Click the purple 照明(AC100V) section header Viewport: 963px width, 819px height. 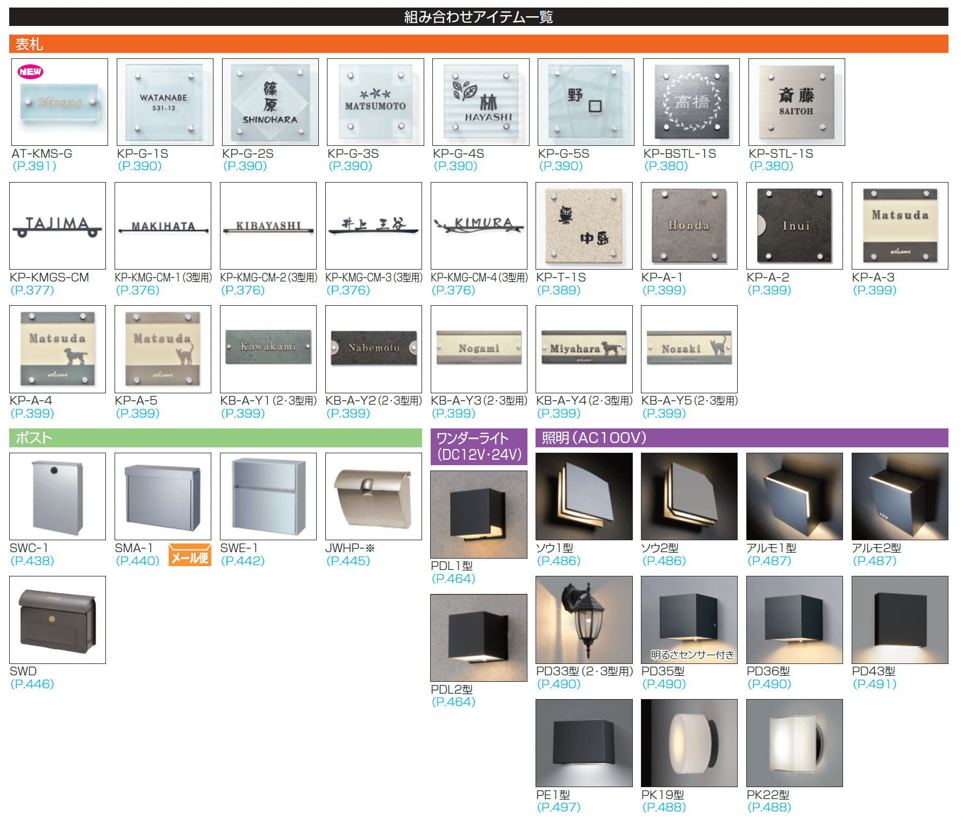[741, 438]
